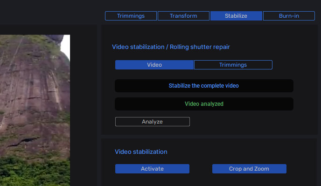Go to the Burn-in tab
This screenshot has width=321, height=186.
click(289, 16)
